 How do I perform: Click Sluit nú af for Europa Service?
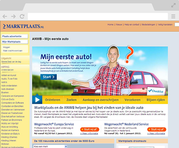click(89, 129)
